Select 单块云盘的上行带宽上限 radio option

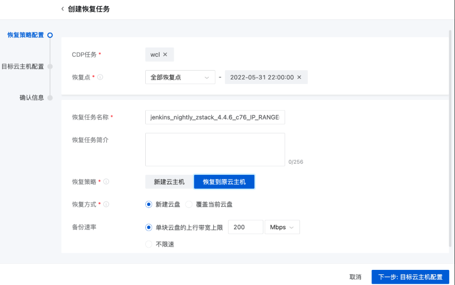(x=149, y=227)
